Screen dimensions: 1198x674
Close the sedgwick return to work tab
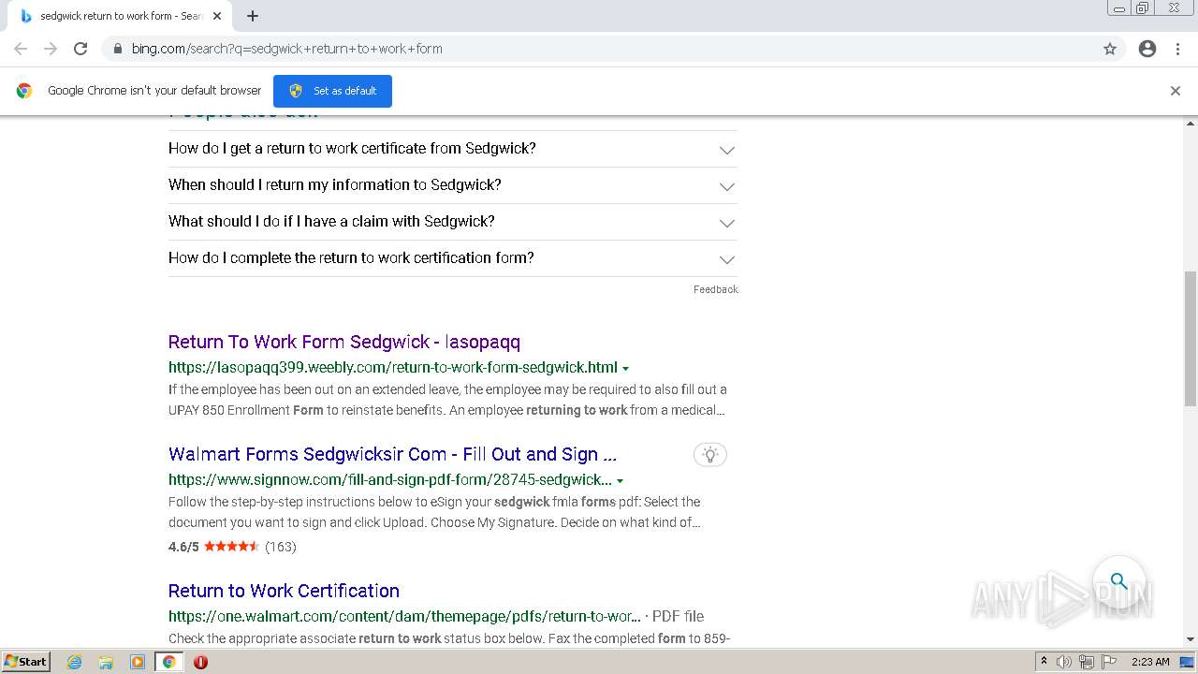(x=217, y=16)
